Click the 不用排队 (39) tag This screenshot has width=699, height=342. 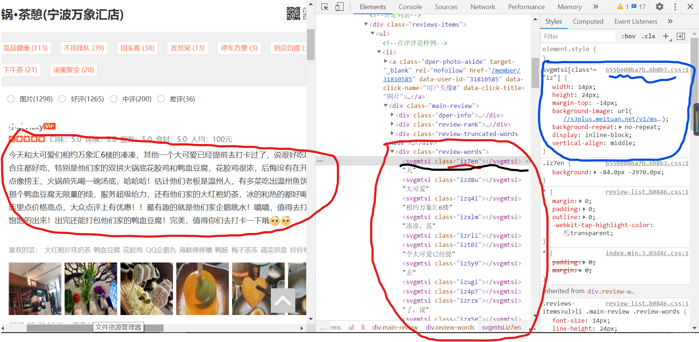coord(84,48)
